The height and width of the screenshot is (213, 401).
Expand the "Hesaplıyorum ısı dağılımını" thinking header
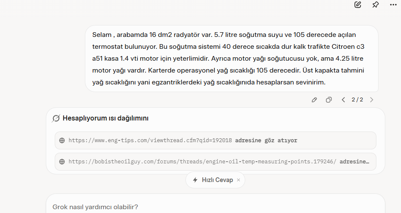click(105, 118)
